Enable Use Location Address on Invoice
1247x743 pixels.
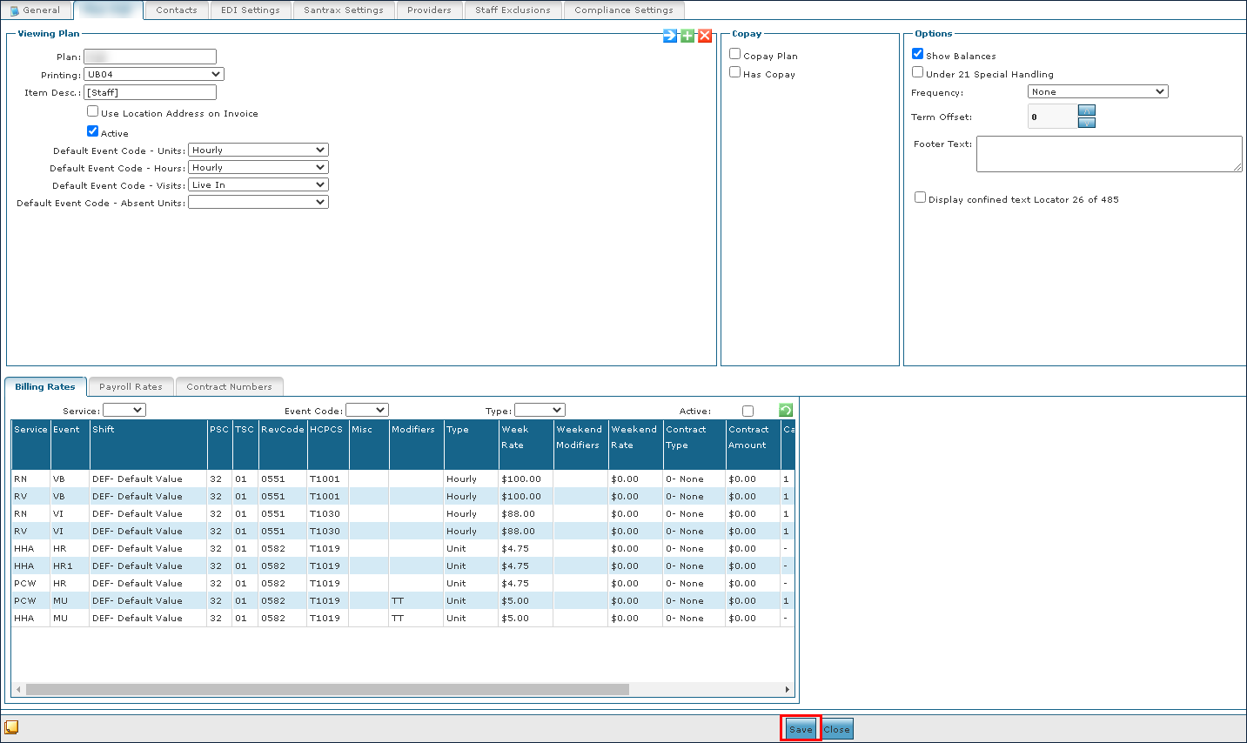[92, 111]
